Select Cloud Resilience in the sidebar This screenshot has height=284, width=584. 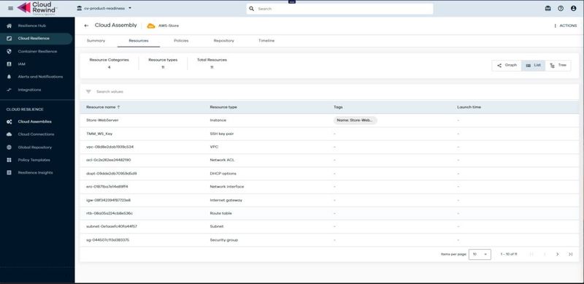point(36,39)
